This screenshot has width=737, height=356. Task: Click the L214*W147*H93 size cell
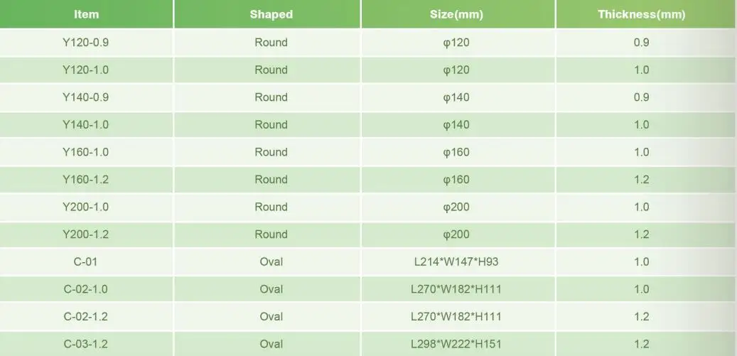pos(456,261)
